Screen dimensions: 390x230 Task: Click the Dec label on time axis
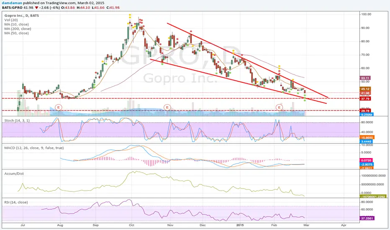[x=203, y=225]
